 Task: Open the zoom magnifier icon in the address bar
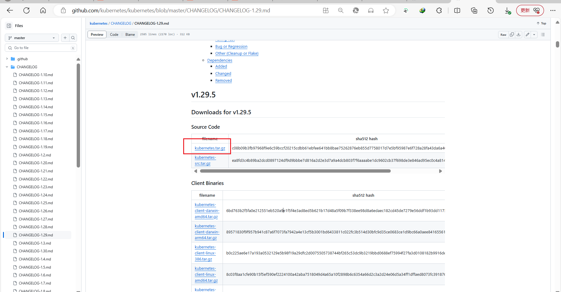click(x=341, y=11)
